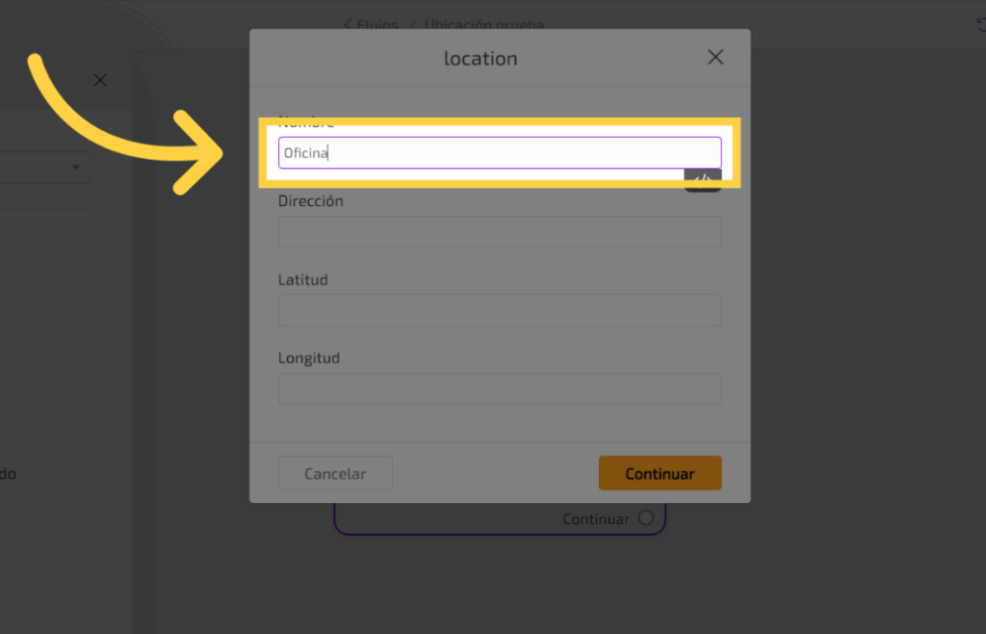Focus the Nombre field containing Oficina

point(500,152)
